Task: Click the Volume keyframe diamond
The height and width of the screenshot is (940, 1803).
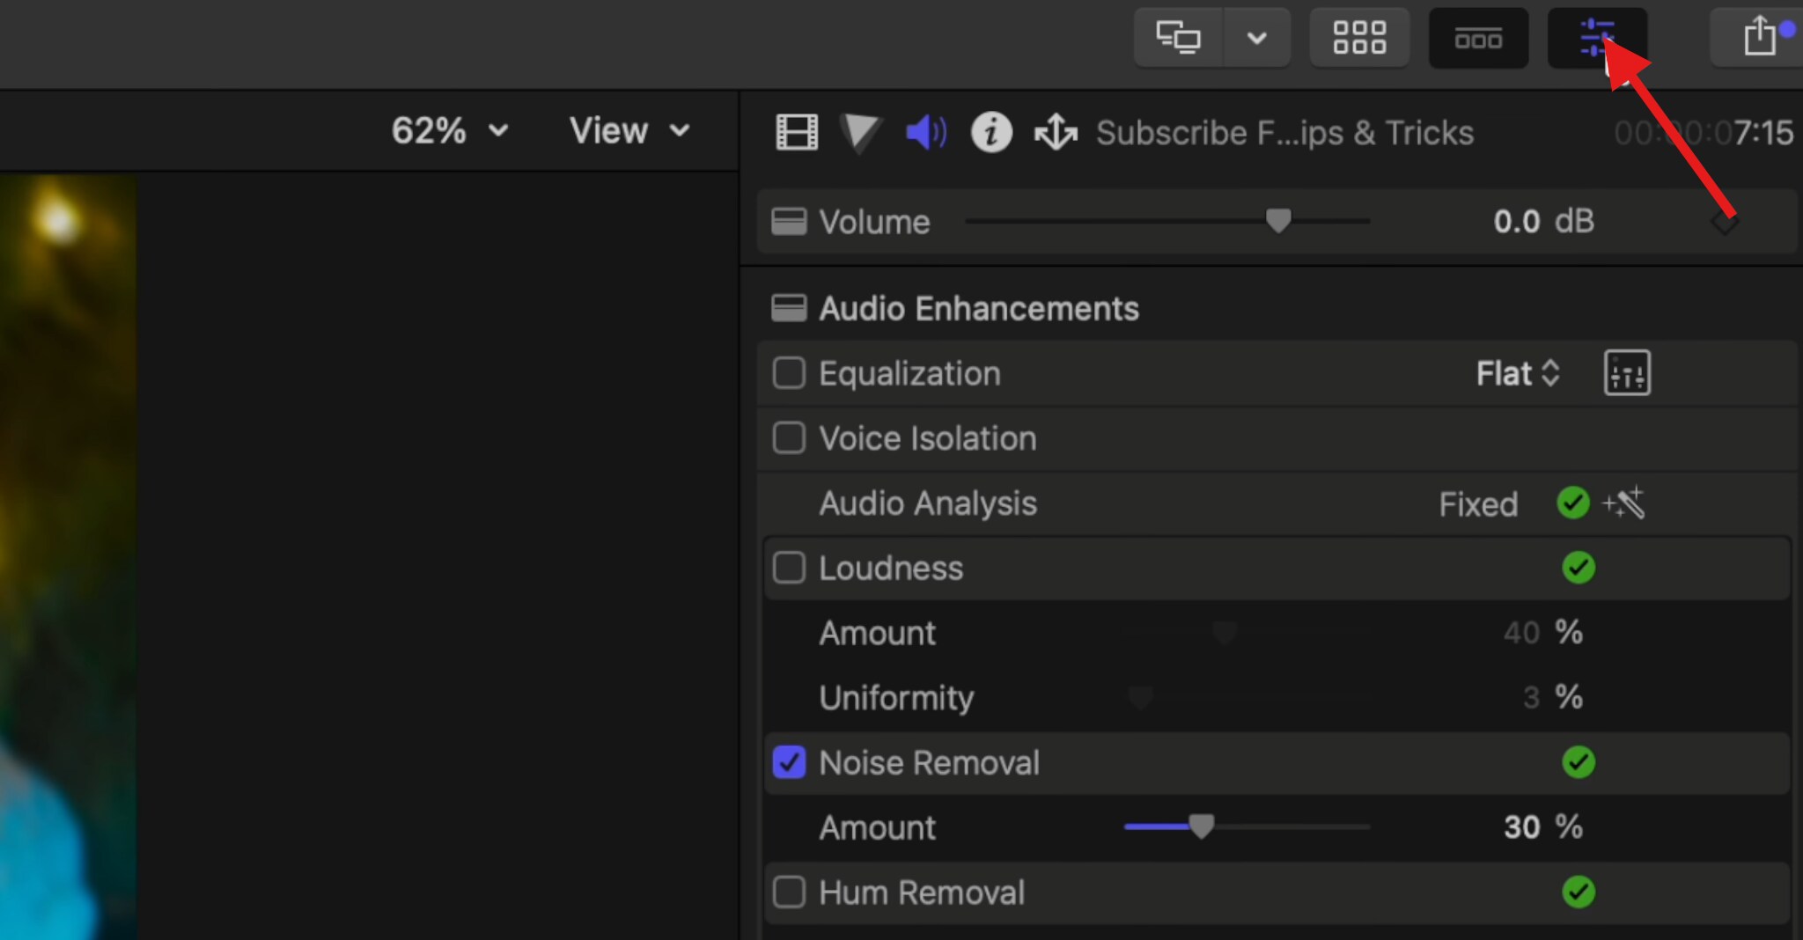Action: pyautogui.click(x=1722, y=221)
